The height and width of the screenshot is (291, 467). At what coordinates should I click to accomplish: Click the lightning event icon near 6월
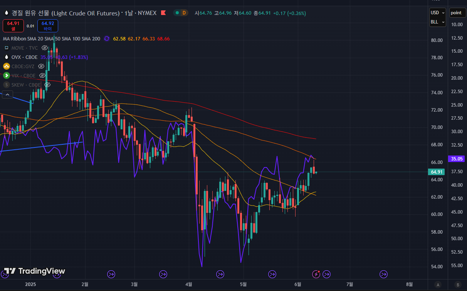tap(316, 274)
